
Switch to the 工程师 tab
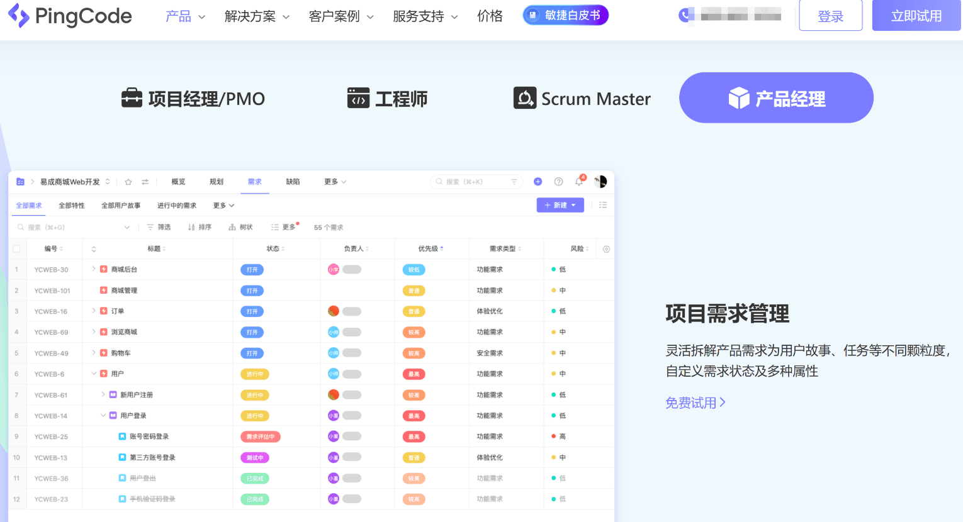[x=387, y=99]
